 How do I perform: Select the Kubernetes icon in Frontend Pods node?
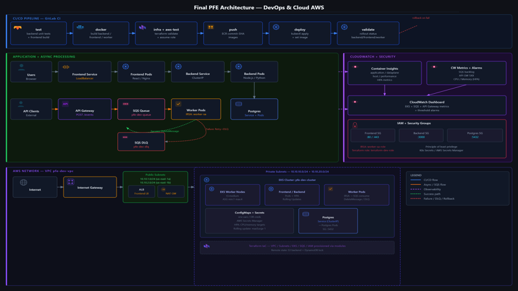click(126, 67)
